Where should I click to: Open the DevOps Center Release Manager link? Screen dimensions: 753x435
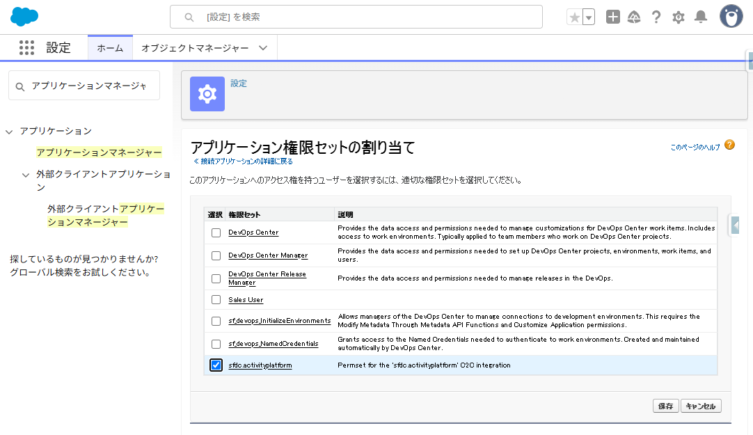[267, 278]
